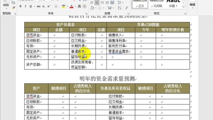
Task: Open Line Spacing options
Action: pyautogui.click(x=120, y=2)
